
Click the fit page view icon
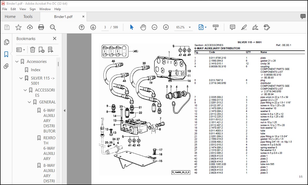pyautogui.click(x=201, y=27)
